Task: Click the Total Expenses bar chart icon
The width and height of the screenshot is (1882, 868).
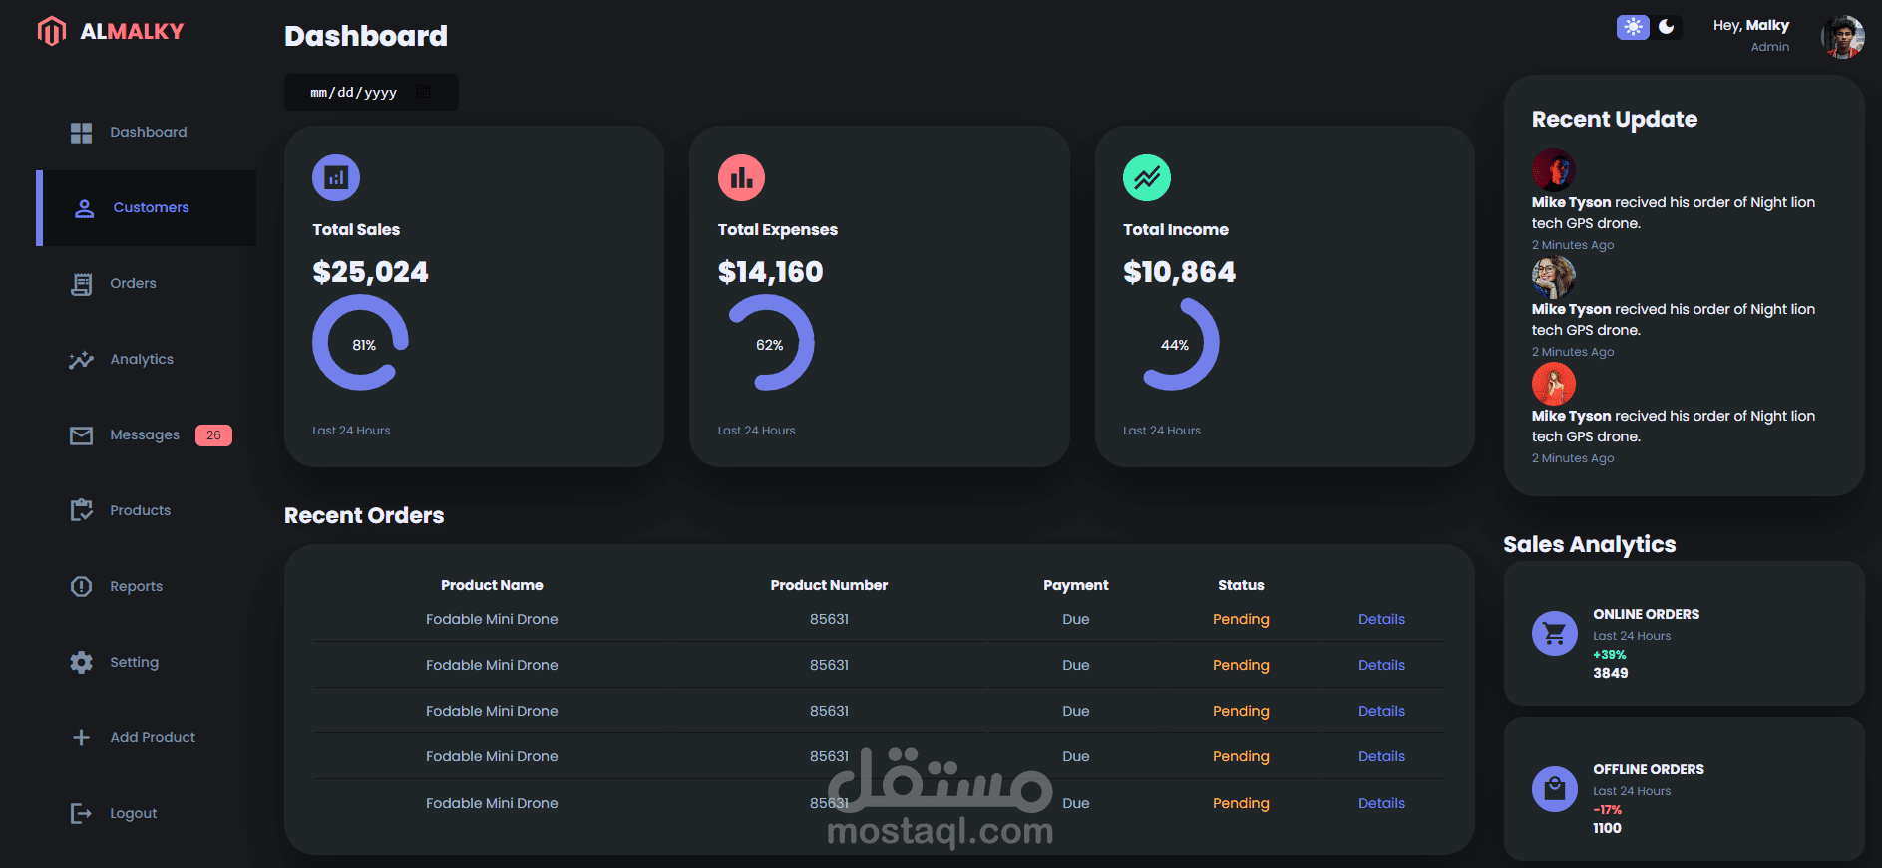Action: pos(741,178)
